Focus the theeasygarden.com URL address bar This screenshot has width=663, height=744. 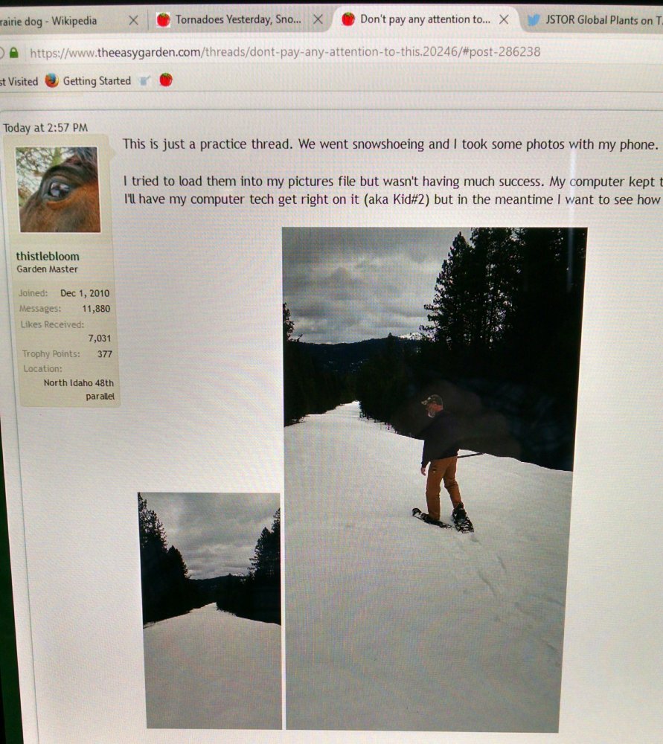(285, 52)
